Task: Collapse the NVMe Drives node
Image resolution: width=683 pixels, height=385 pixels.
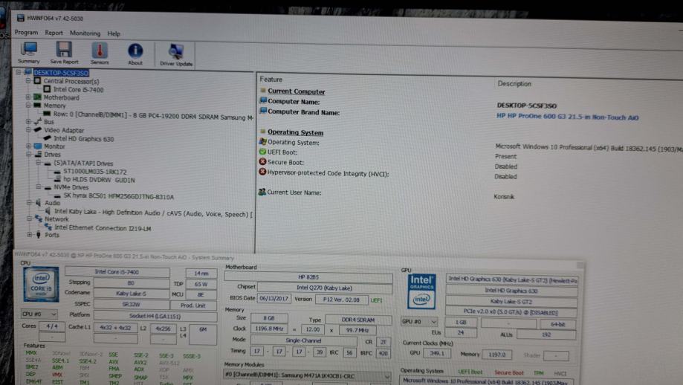Action: (39, 187)
